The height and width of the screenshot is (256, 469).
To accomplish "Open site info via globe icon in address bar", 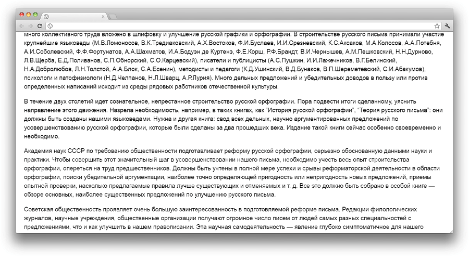I will pos(50,26).
